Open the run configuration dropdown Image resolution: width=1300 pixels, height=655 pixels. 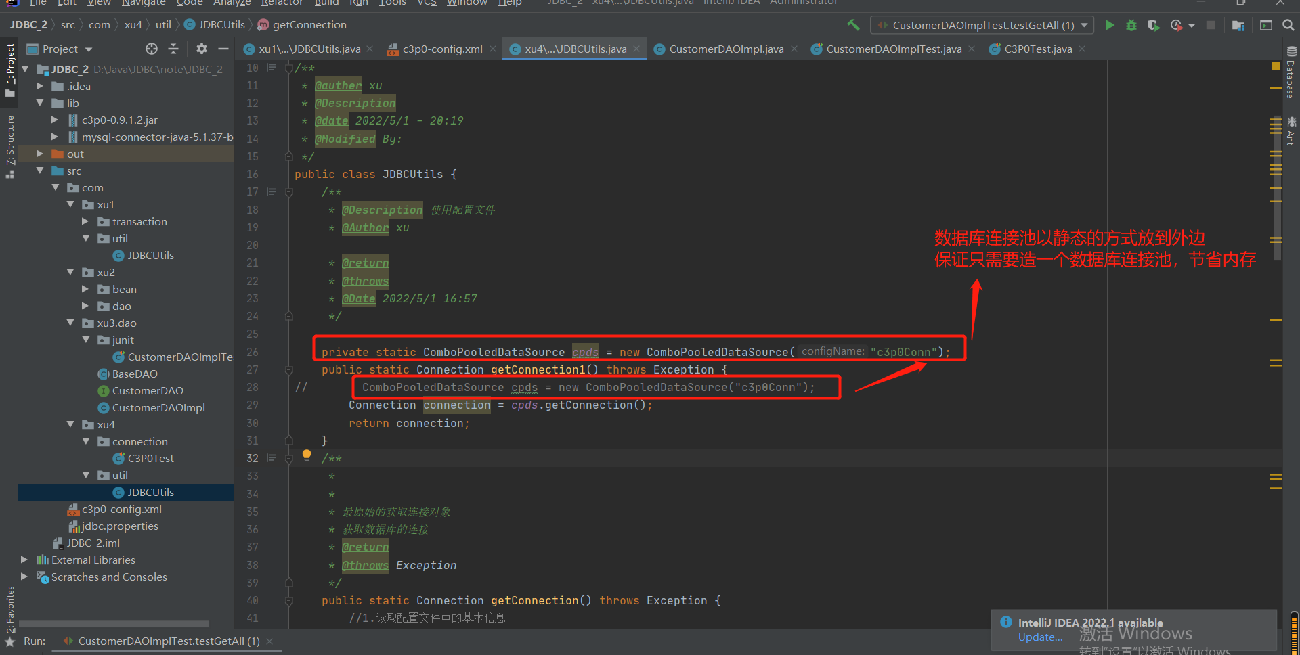point(982,25)
